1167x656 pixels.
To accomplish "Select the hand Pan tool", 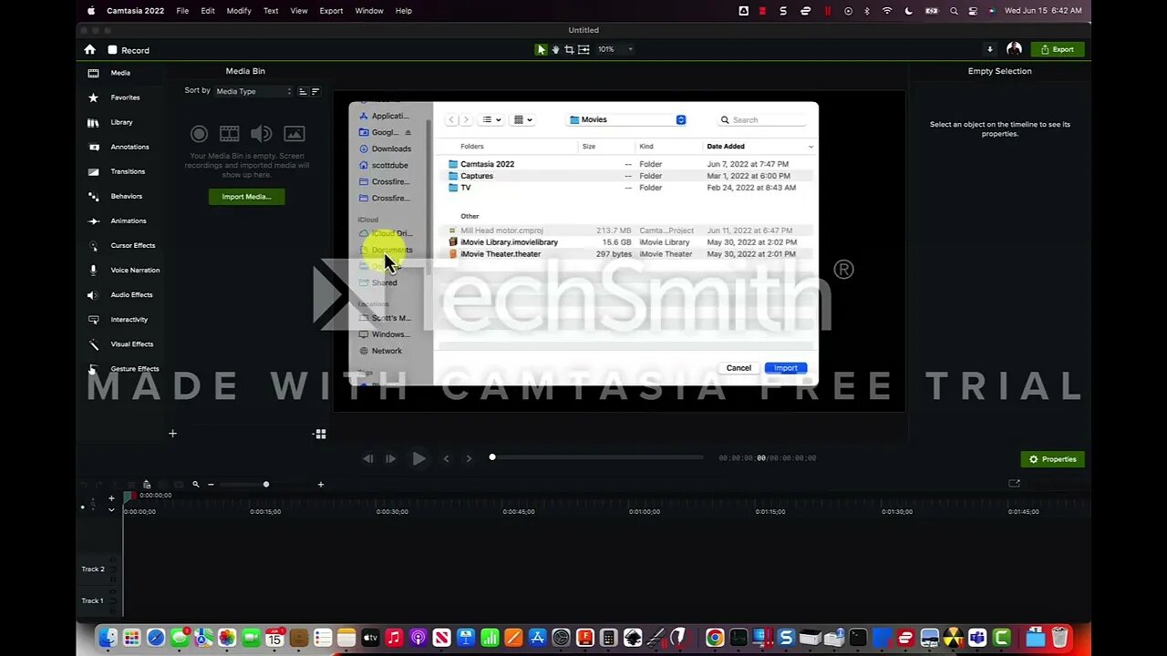I will [x=555, y=49].
